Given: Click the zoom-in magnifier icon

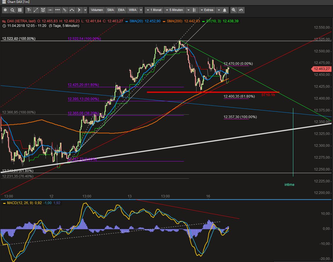Looking at the screenshot, I should tap(234, 10).
